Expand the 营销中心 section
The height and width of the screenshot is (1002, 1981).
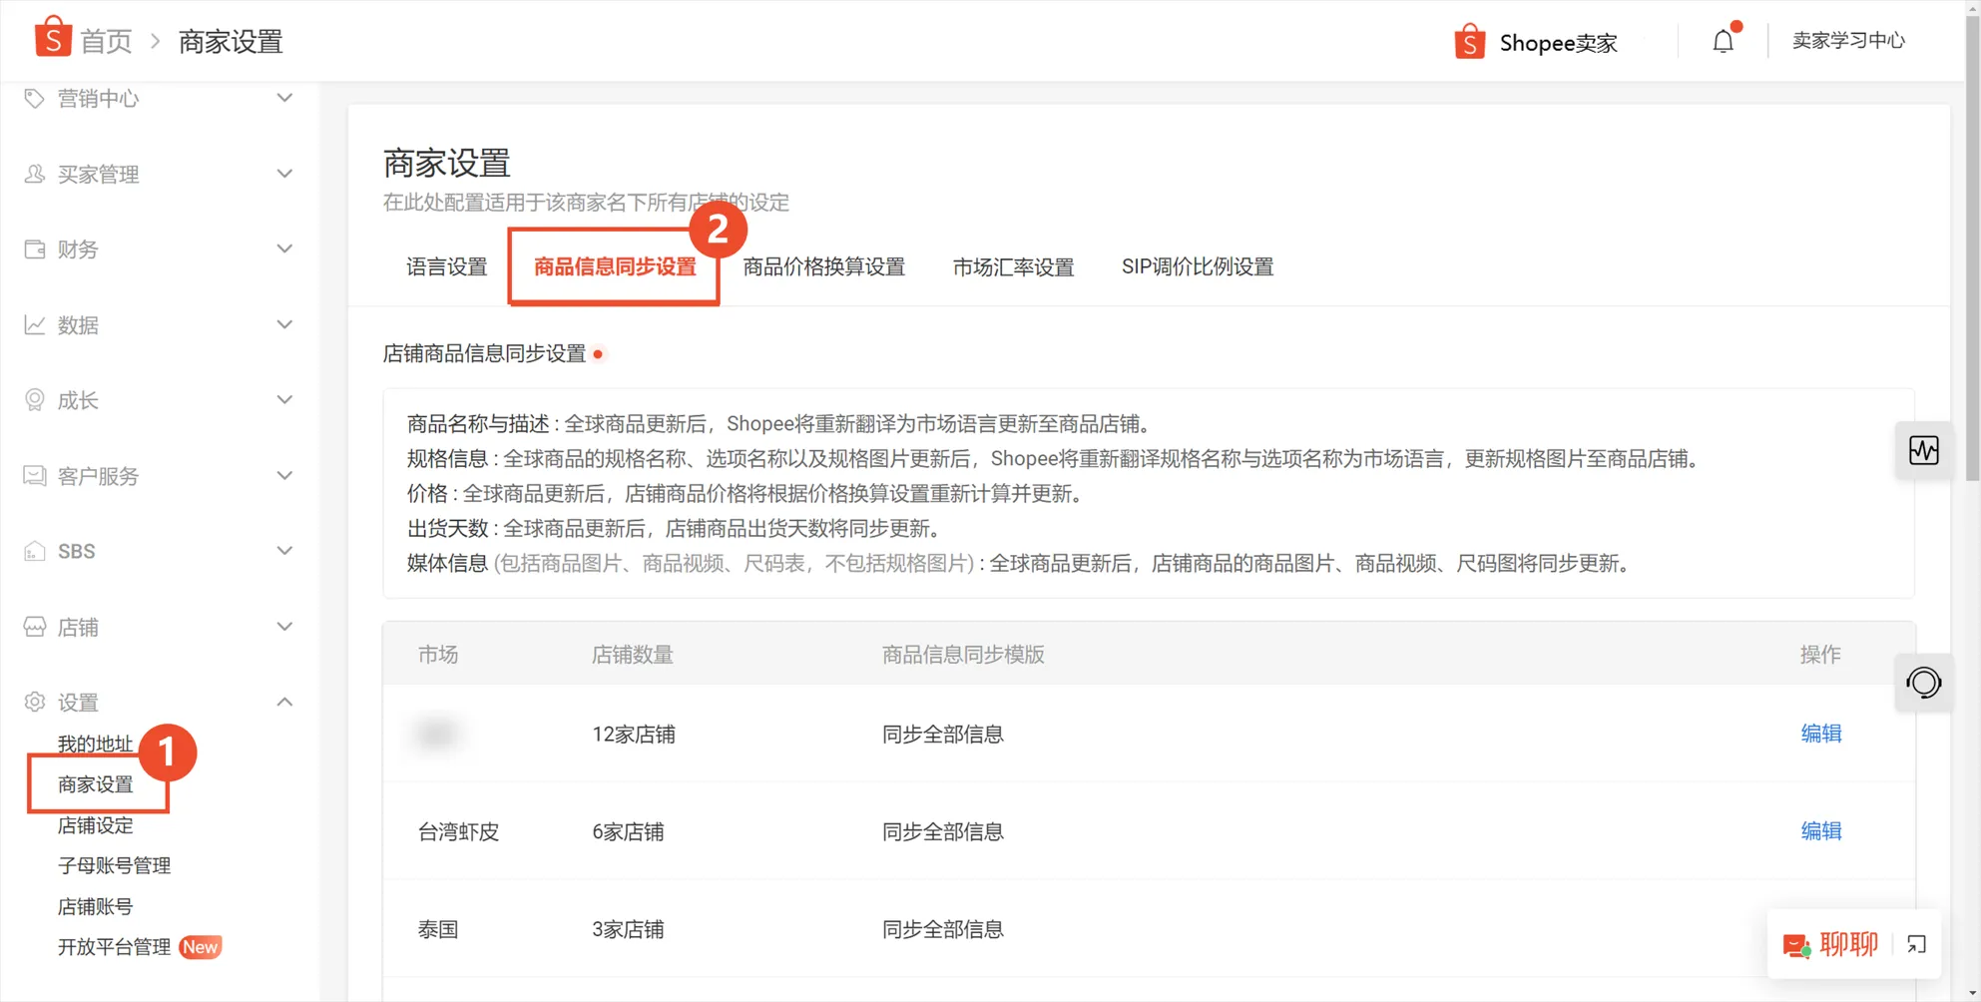284,98
